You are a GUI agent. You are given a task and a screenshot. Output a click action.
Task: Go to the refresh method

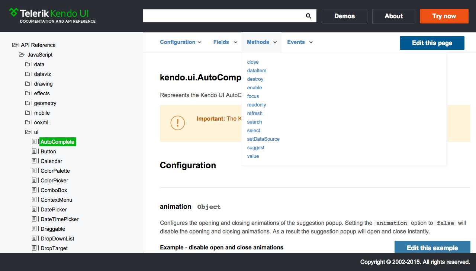(x=255, y=113)
